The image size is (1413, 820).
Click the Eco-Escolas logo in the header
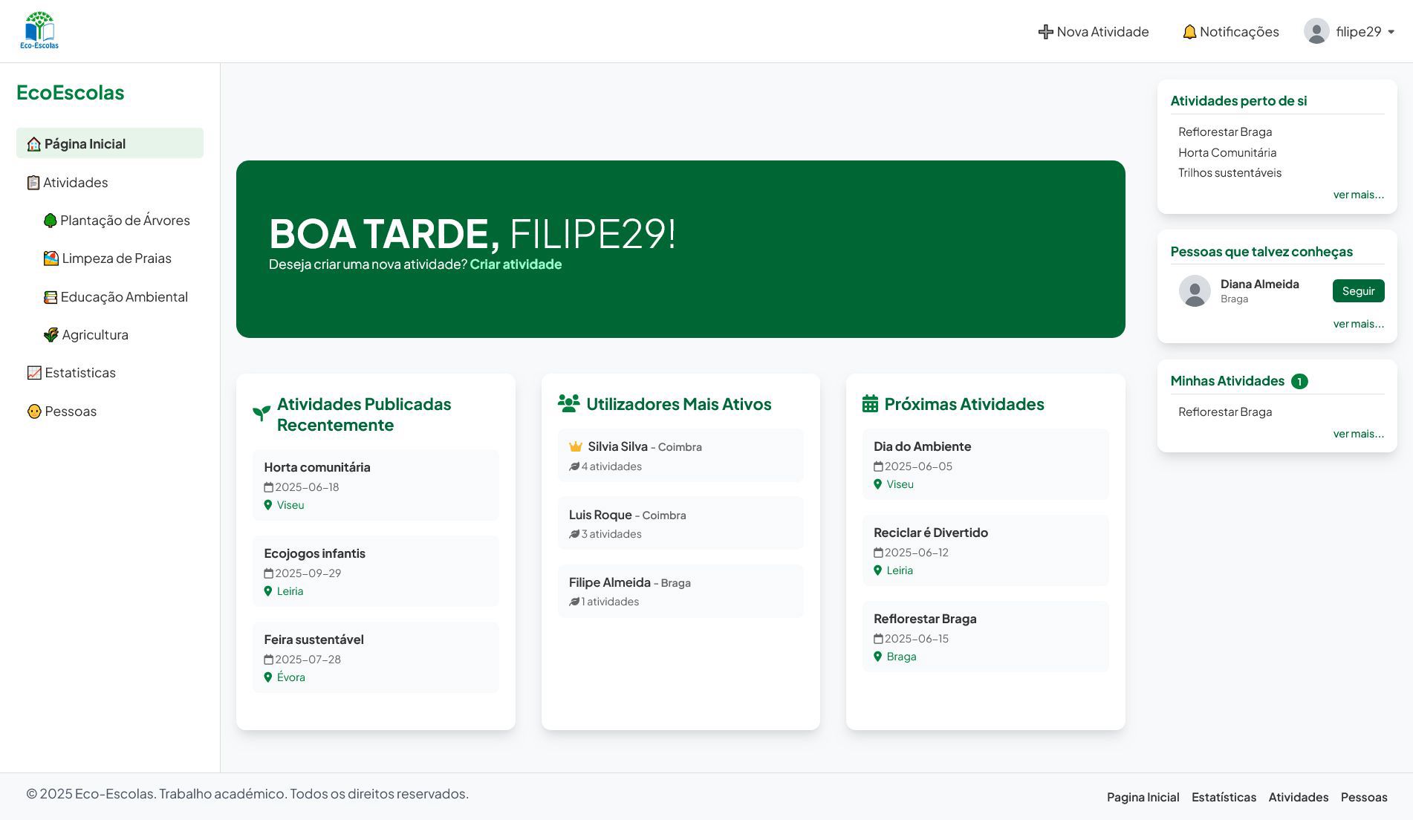39,31
